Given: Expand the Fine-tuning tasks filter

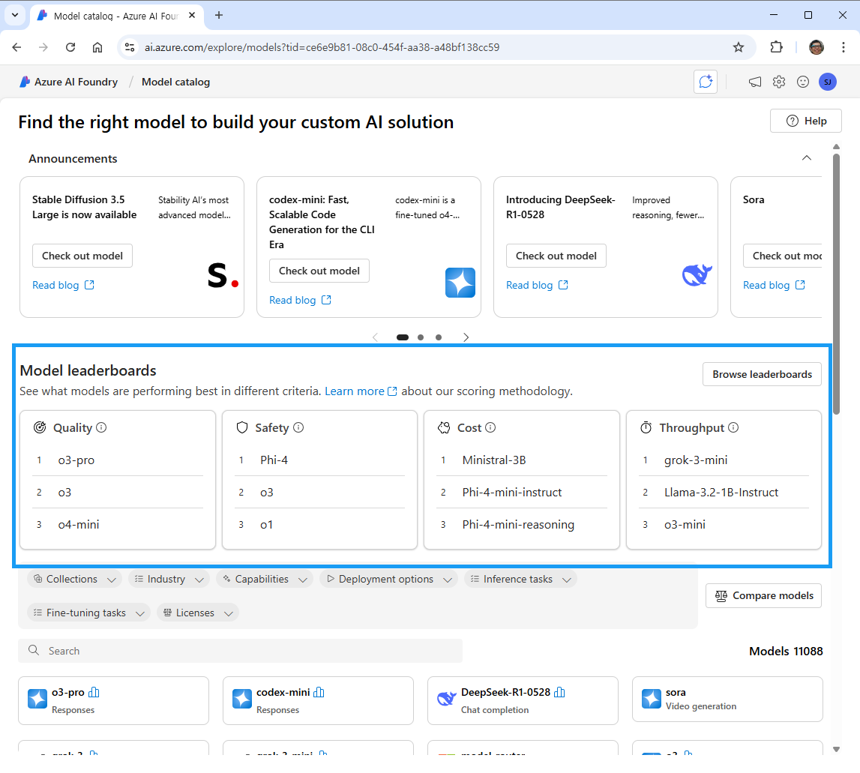Looking at the screenshot, I should pos(88,613).
